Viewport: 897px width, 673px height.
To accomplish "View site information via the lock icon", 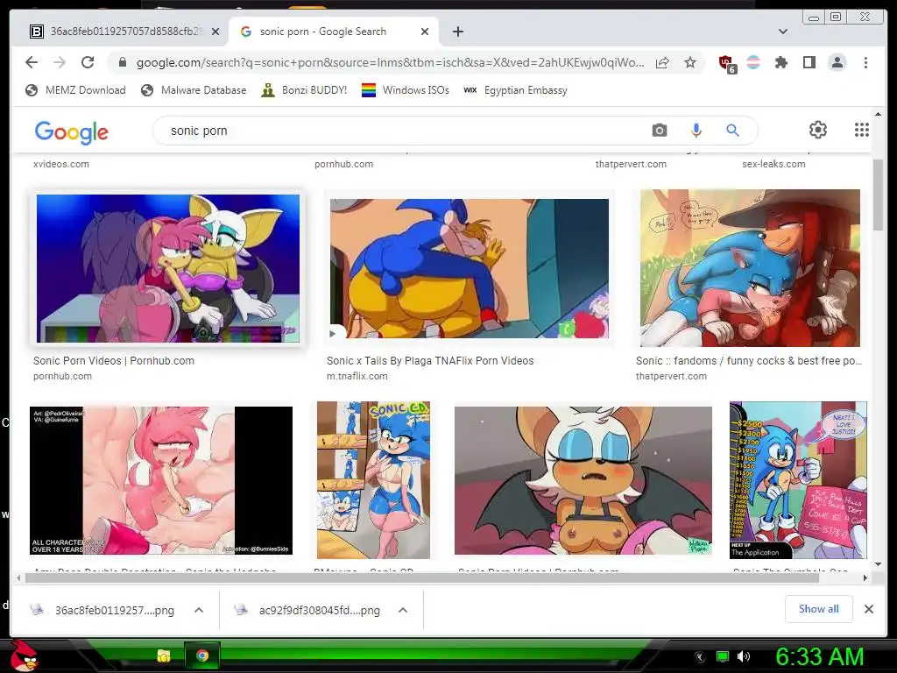I will tap(122, 62).
